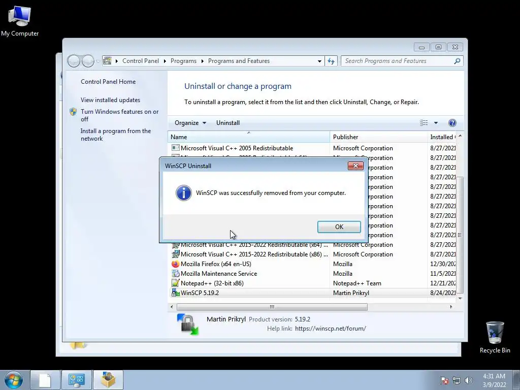The width and height of the screenshot is (520, 390).
Task: Open the volume speaker tray icon
Action: point(469,380)
